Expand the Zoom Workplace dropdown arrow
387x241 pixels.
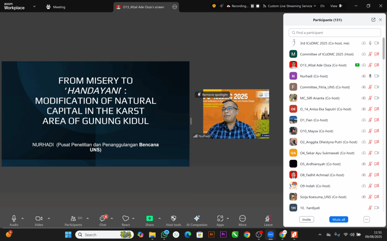coord(35,6)
